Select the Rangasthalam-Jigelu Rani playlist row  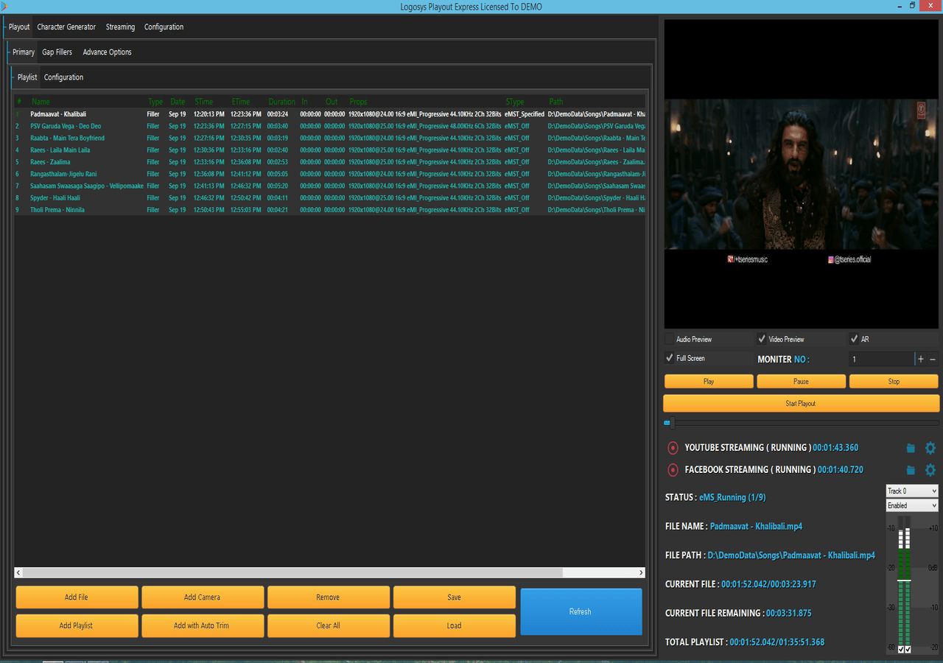(x=63, y=174)
